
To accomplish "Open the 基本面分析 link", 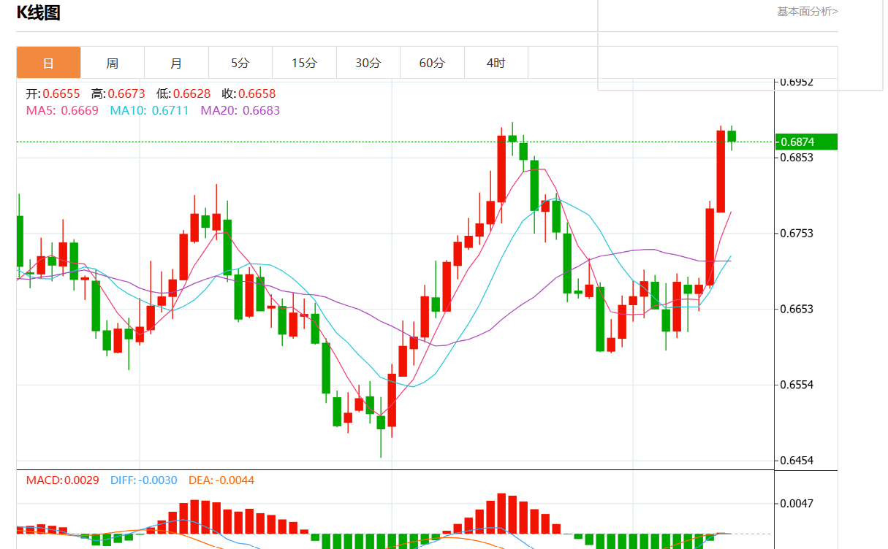I will pyautogui.click(x=808, y=11).
